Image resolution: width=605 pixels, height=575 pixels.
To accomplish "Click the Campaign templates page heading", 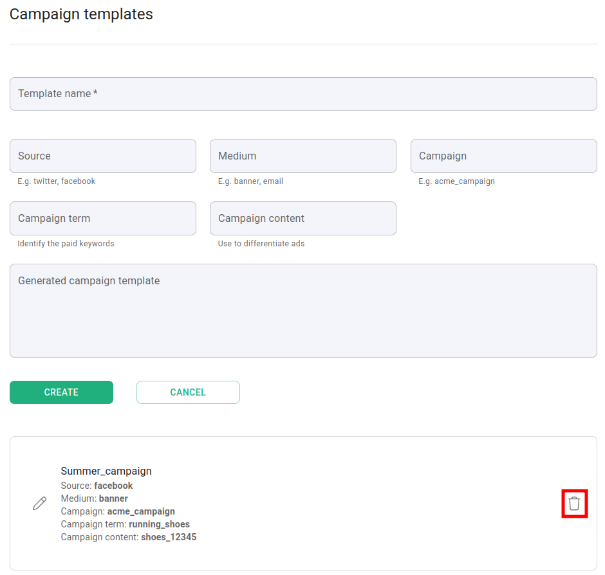I will [81, 14].
